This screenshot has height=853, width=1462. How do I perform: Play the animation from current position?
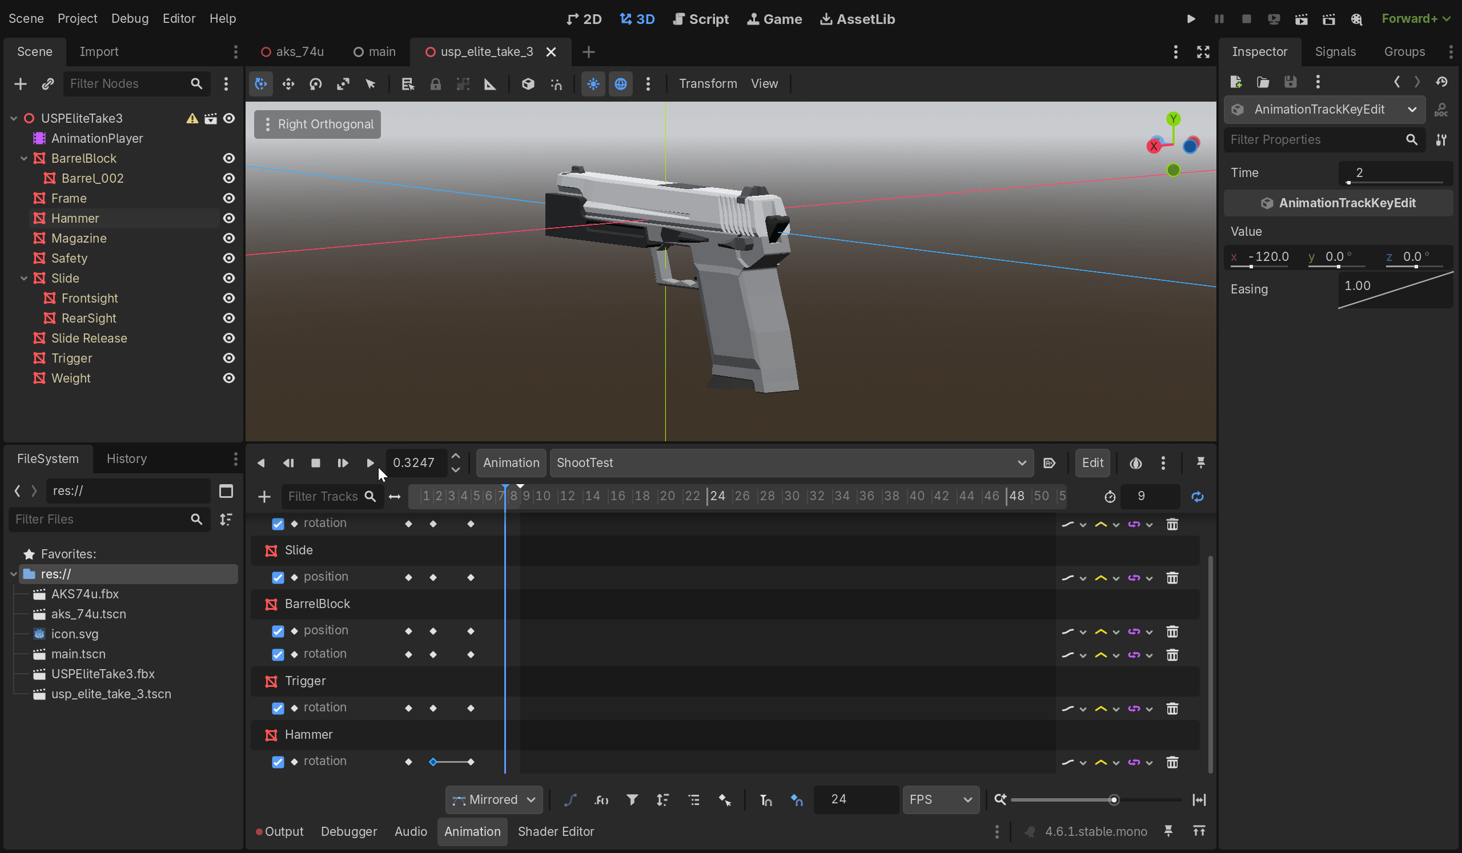tap(369, 462)
